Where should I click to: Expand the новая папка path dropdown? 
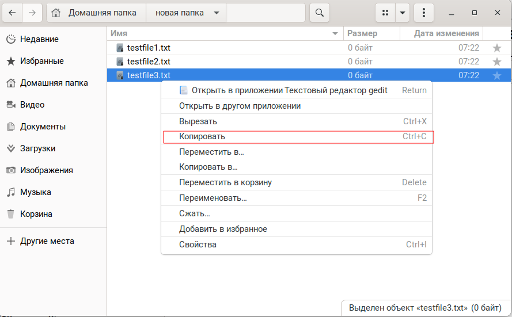point(216,13)
